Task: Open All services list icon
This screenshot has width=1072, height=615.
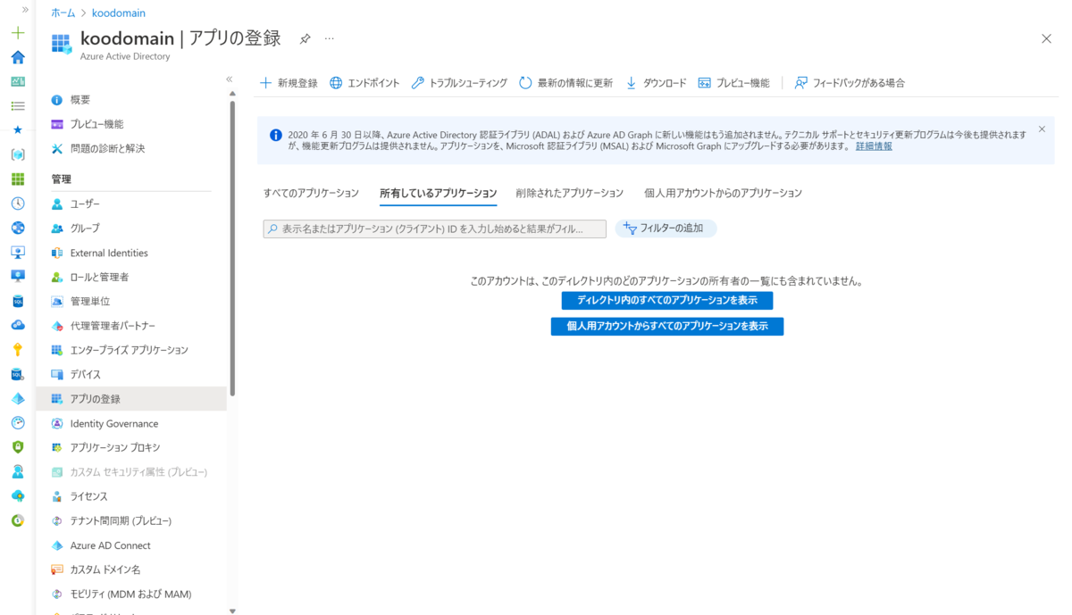Action: click(18, 105)
